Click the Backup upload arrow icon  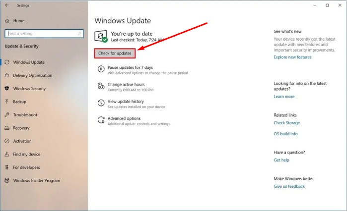[7, 102]
